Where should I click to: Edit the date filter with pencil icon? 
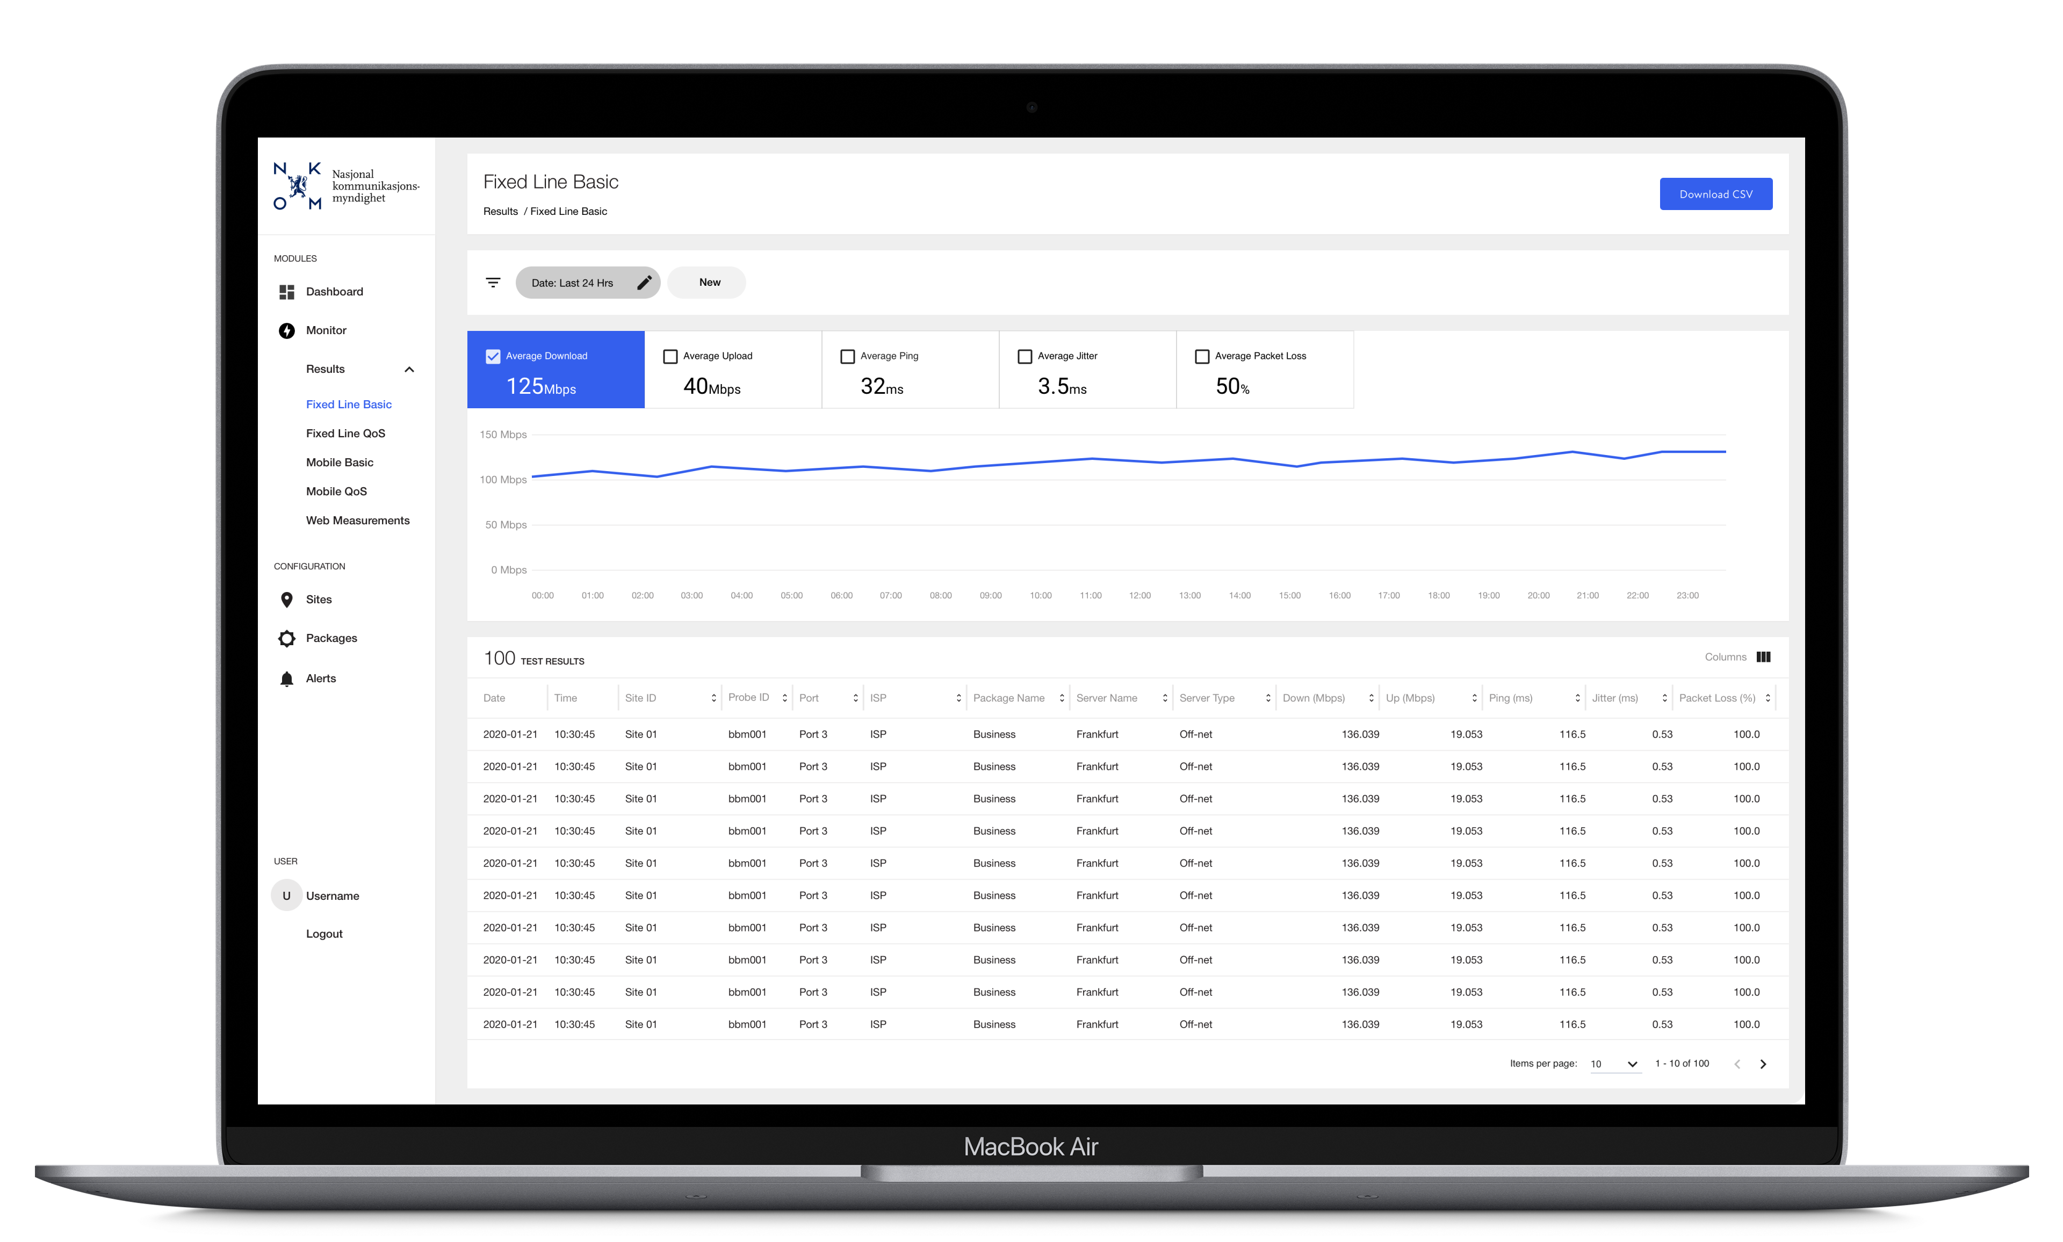click(644, 283)
